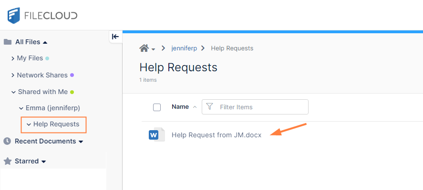The width and height of the screenshot is (423, 190).
Task: Click the filter funnel icon
Action: tap(209, 107)
